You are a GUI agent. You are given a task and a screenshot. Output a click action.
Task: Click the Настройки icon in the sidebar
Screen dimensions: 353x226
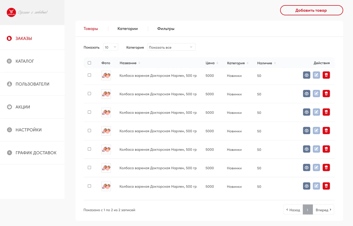(9, 130)
